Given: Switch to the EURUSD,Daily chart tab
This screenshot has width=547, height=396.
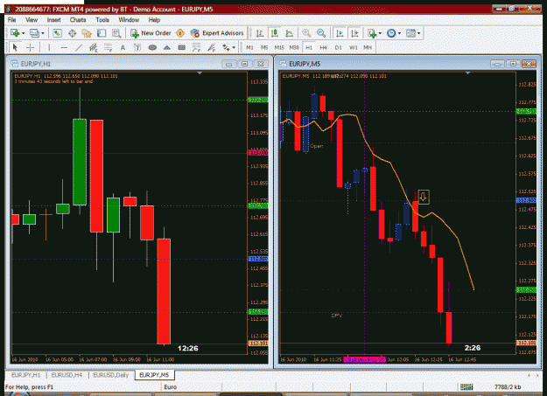Looking at the screenshot, I should [110, 375].
